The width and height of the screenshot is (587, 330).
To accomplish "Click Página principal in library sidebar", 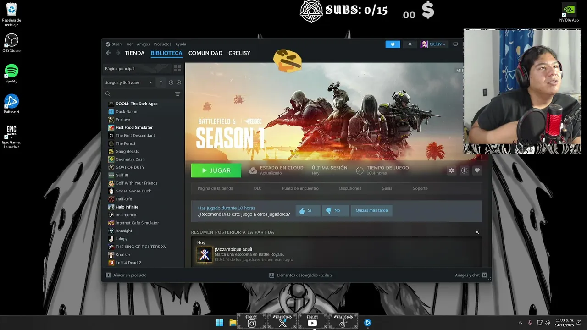I will tap(136, 68).
